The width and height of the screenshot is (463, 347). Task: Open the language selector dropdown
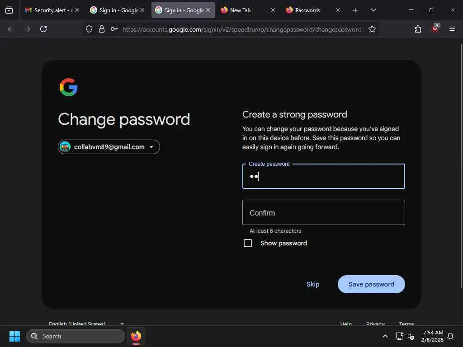(86, 324)
